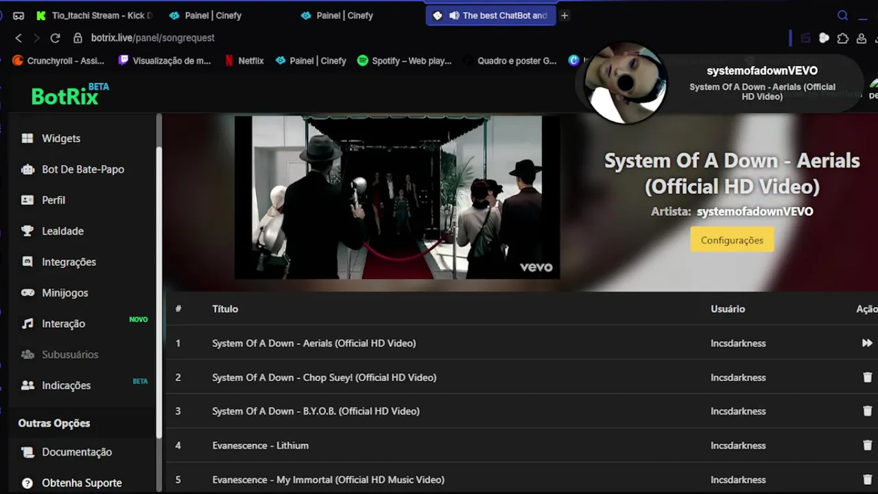
Task: Open the Crunchyroll bookmark
Action: (x=58, y=60)
